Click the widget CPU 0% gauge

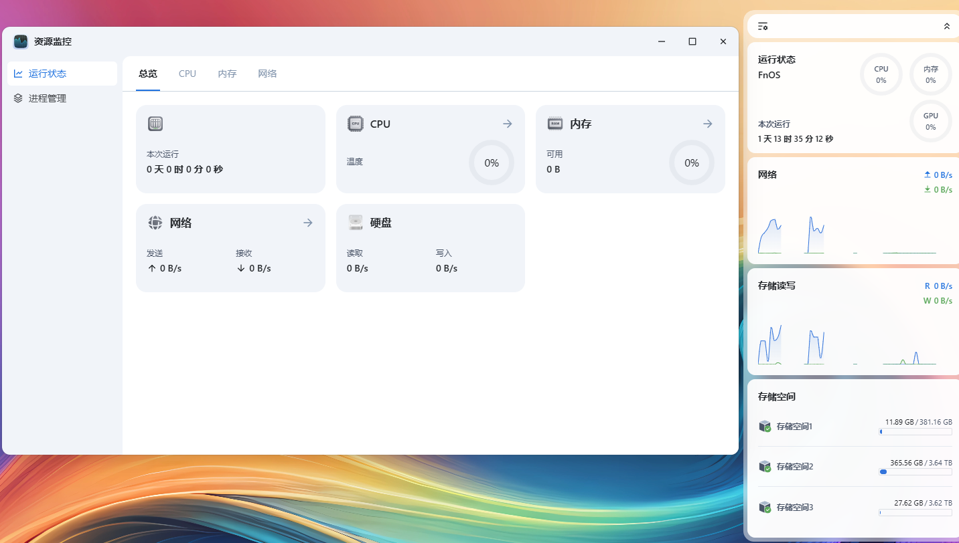(x=881, y=74)
